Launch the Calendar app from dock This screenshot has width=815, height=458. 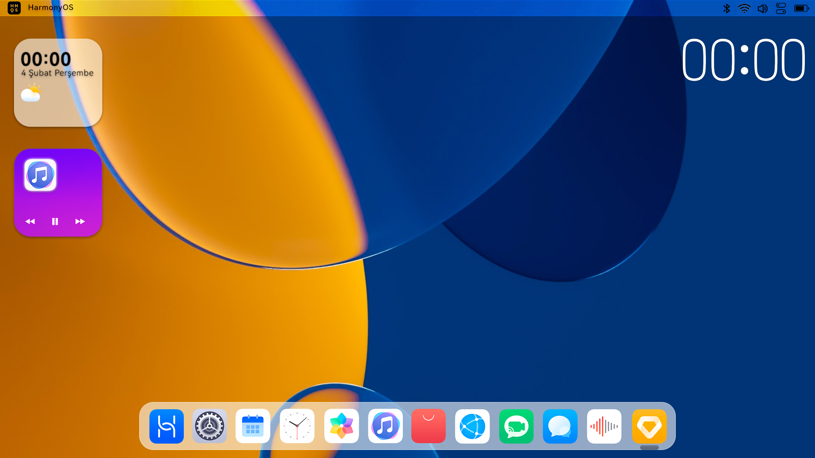[x=253, y=426]
